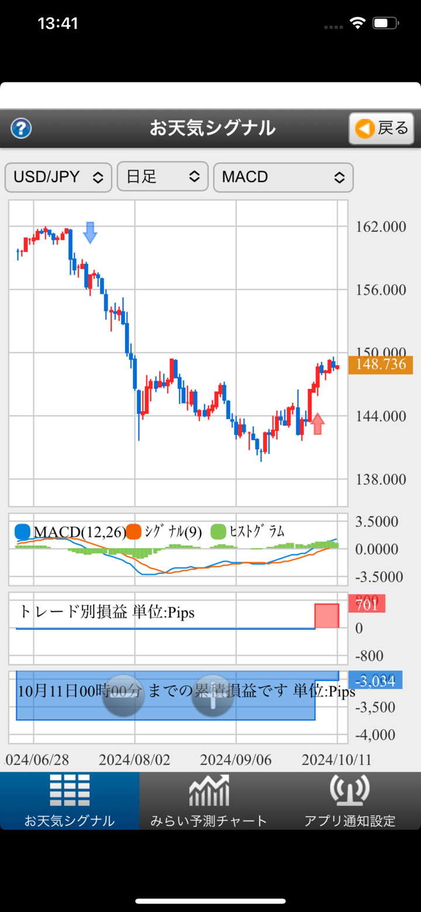Viewport: 421px width, 912px height.
Task: Click the orange シグナル(9) legend swatch
Action: click(x=134, y=532)
